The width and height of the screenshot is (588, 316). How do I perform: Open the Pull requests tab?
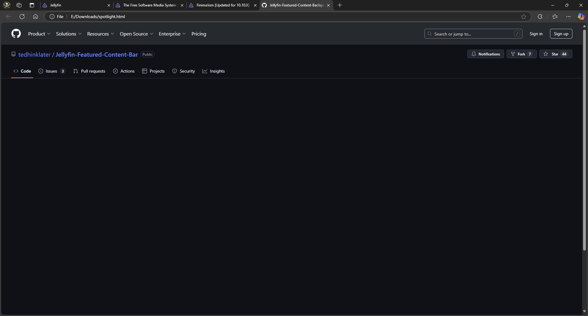pos(89,71)
